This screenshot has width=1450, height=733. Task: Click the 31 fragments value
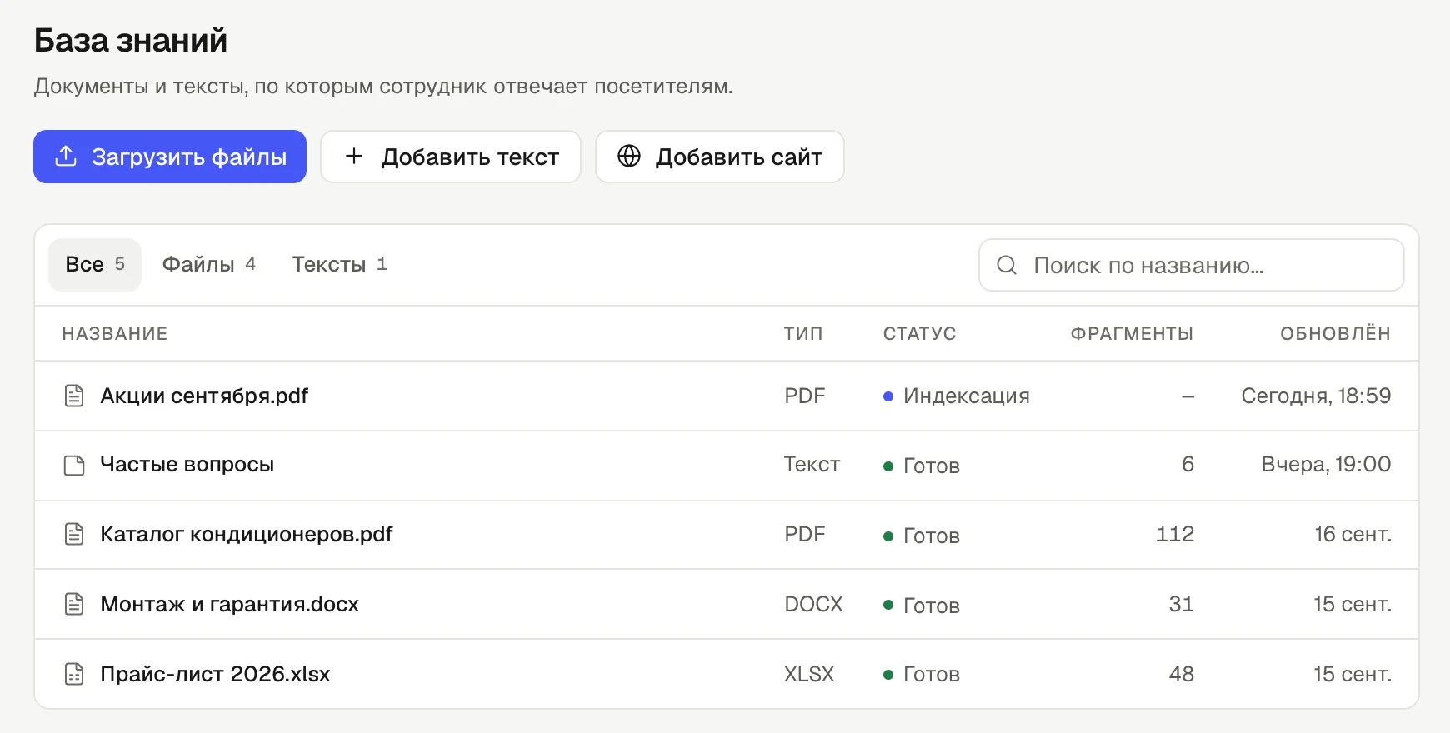point(1182,604)
